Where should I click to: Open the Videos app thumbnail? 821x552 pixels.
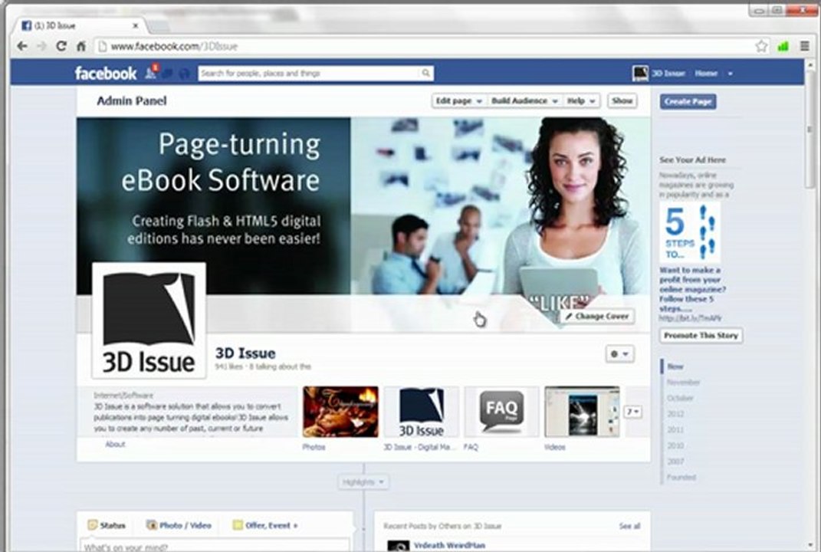point(583,412)
